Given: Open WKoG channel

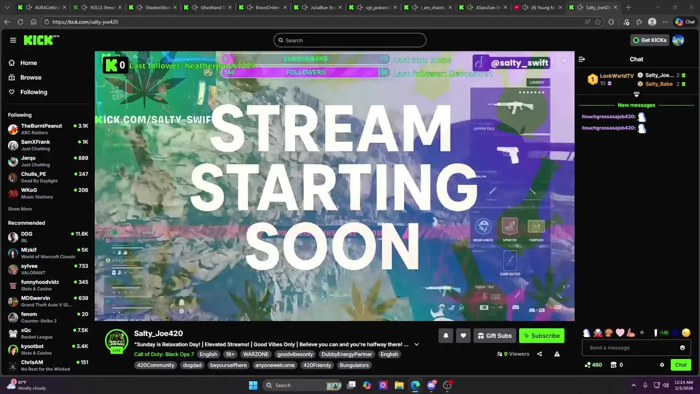Looking at the screenshot, I should click(48, 193).
